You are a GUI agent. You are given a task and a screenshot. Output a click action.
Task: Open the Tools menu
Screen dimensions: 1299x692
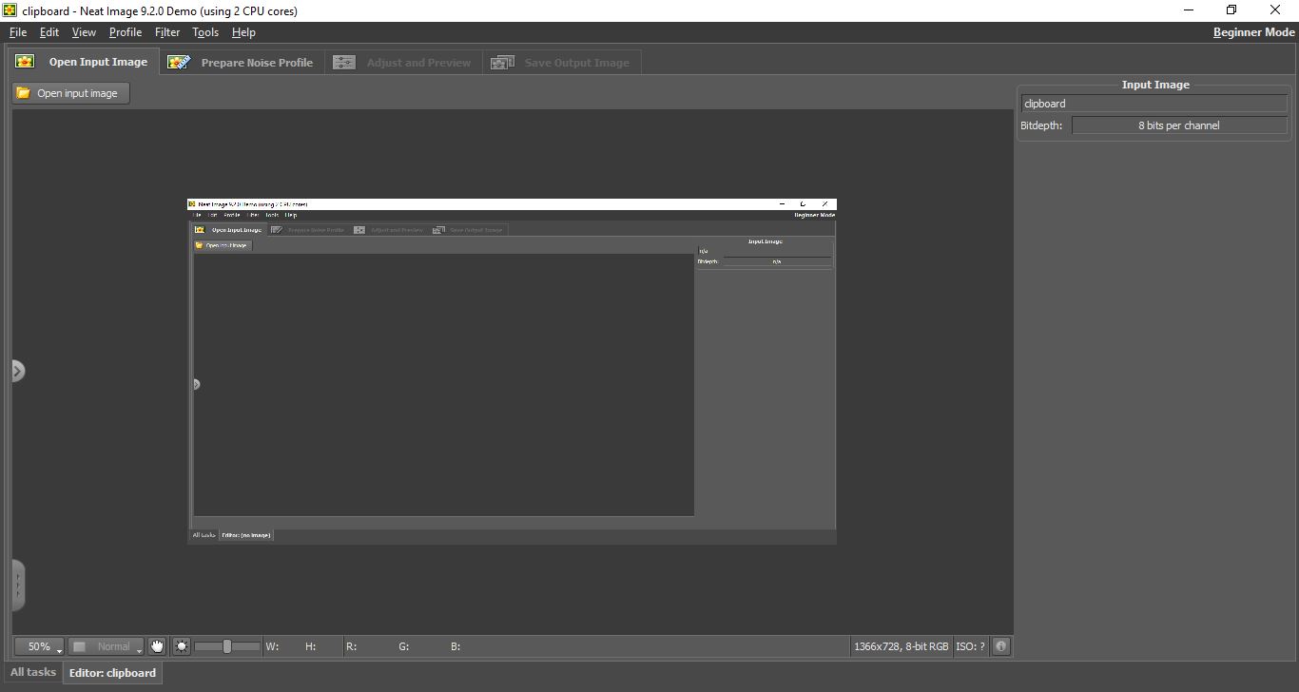point(205,31)
